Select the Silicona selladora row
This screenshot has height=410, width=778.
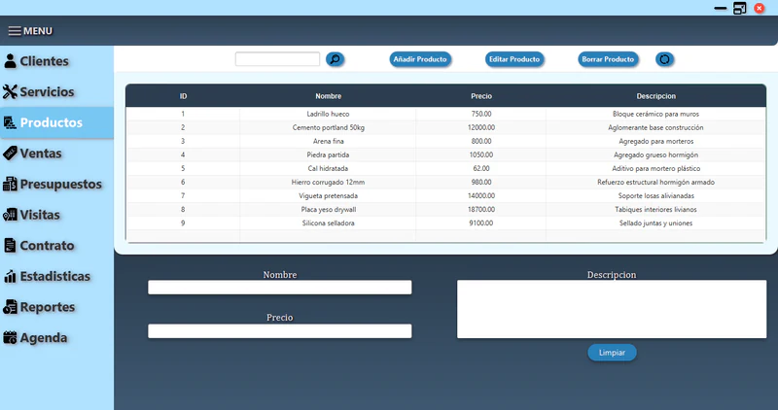pos(445,223)
